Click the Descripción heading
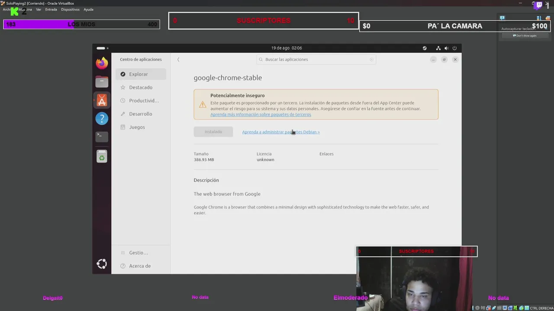The height and width of the screenshot is (311, 554). point(206,180)
